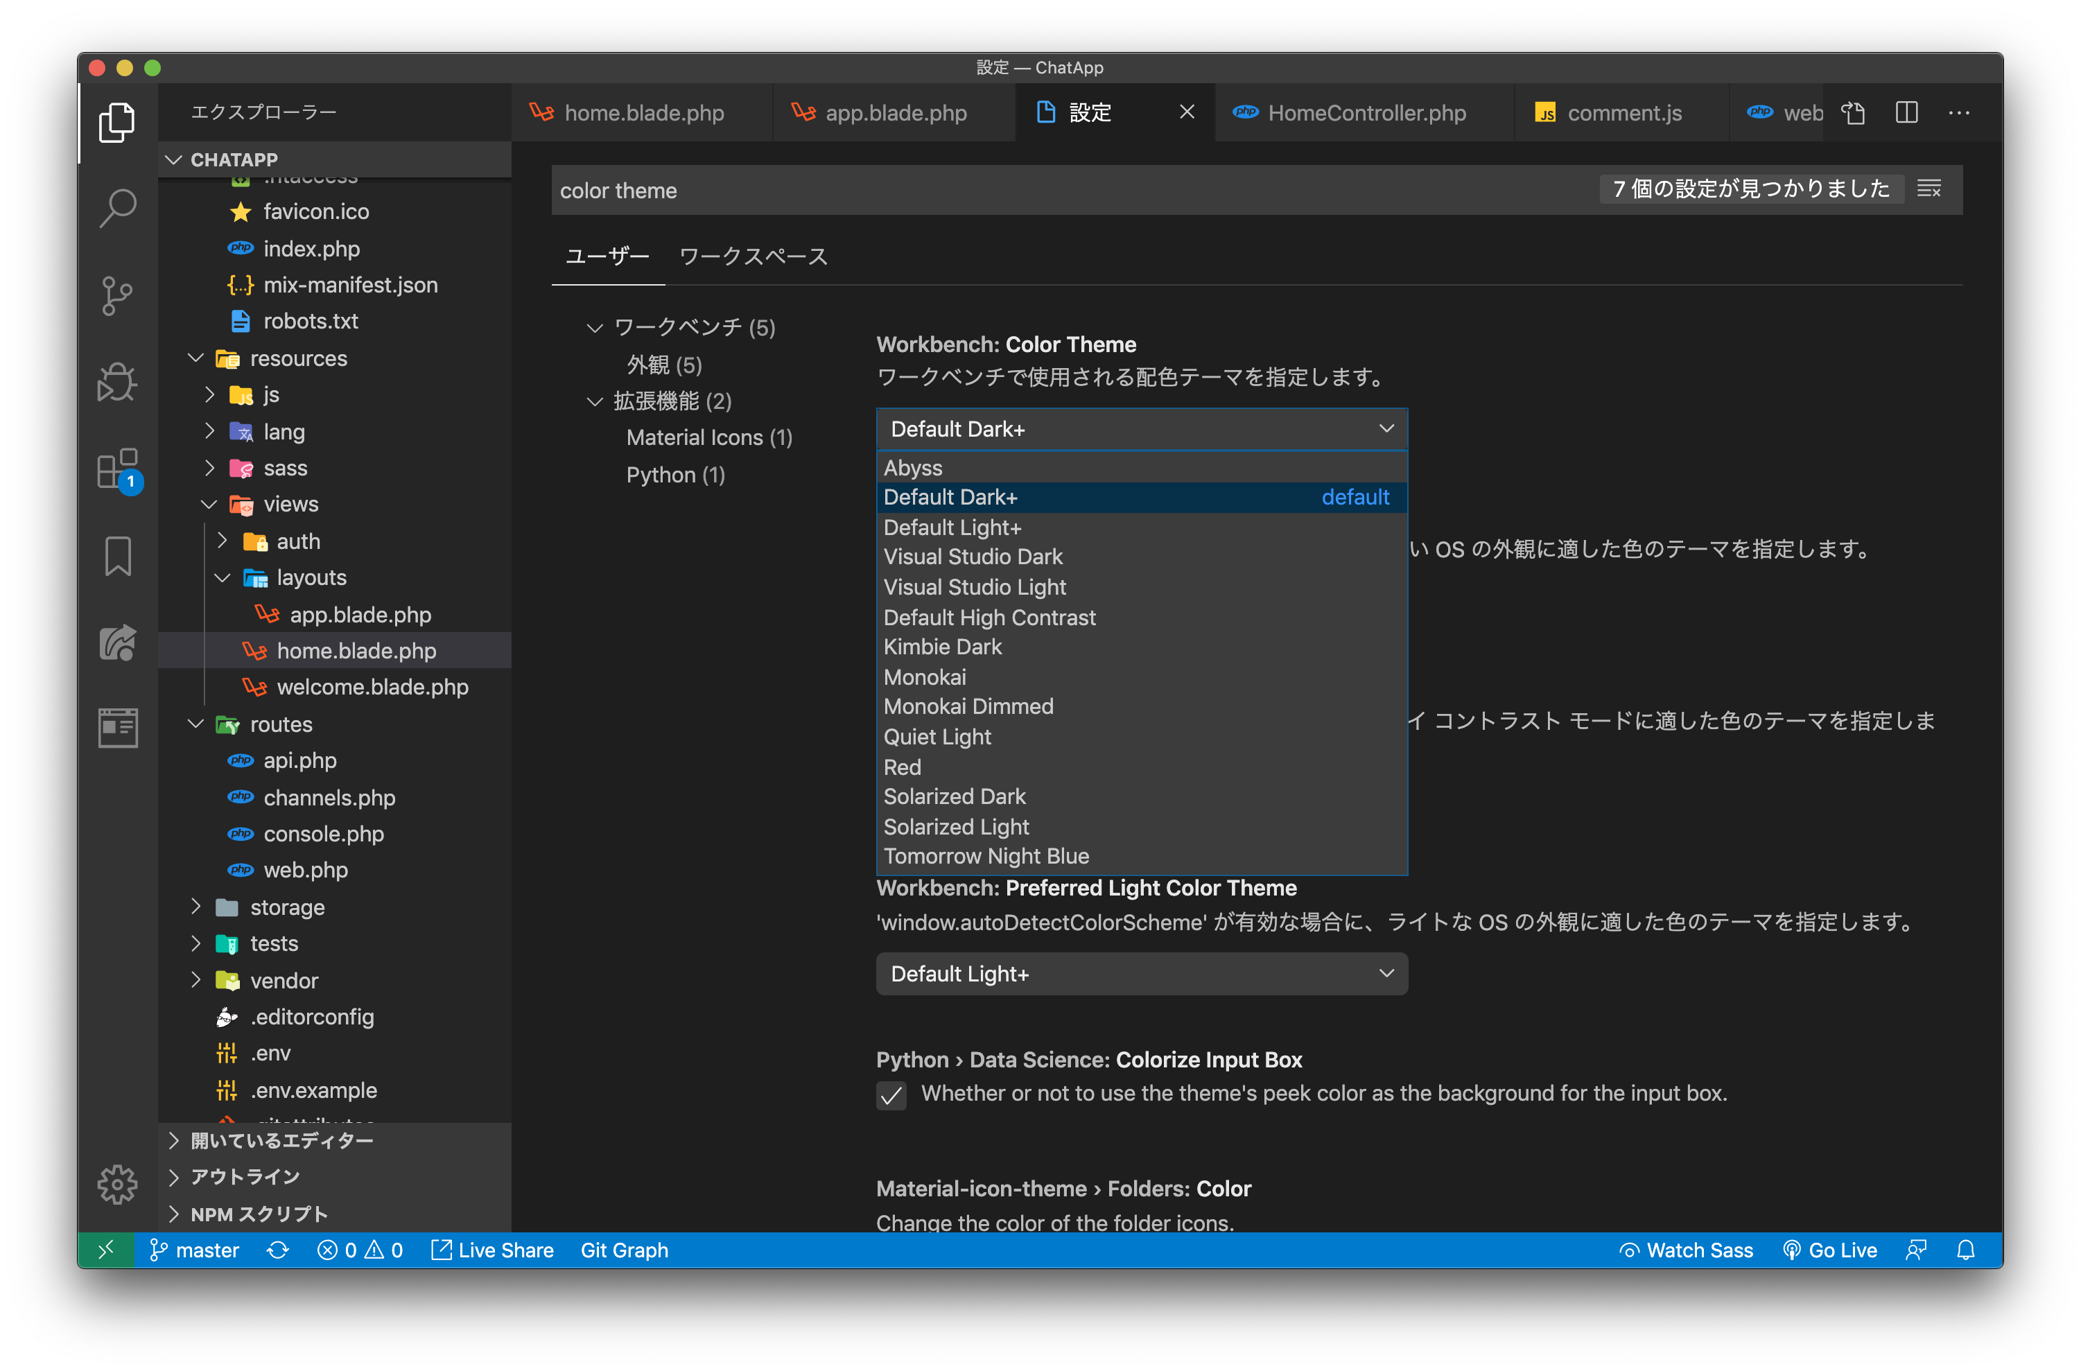2081x1371 pixels.
Task: Choose Visual Studio Light theme
Action: [x=1141, y=586]
